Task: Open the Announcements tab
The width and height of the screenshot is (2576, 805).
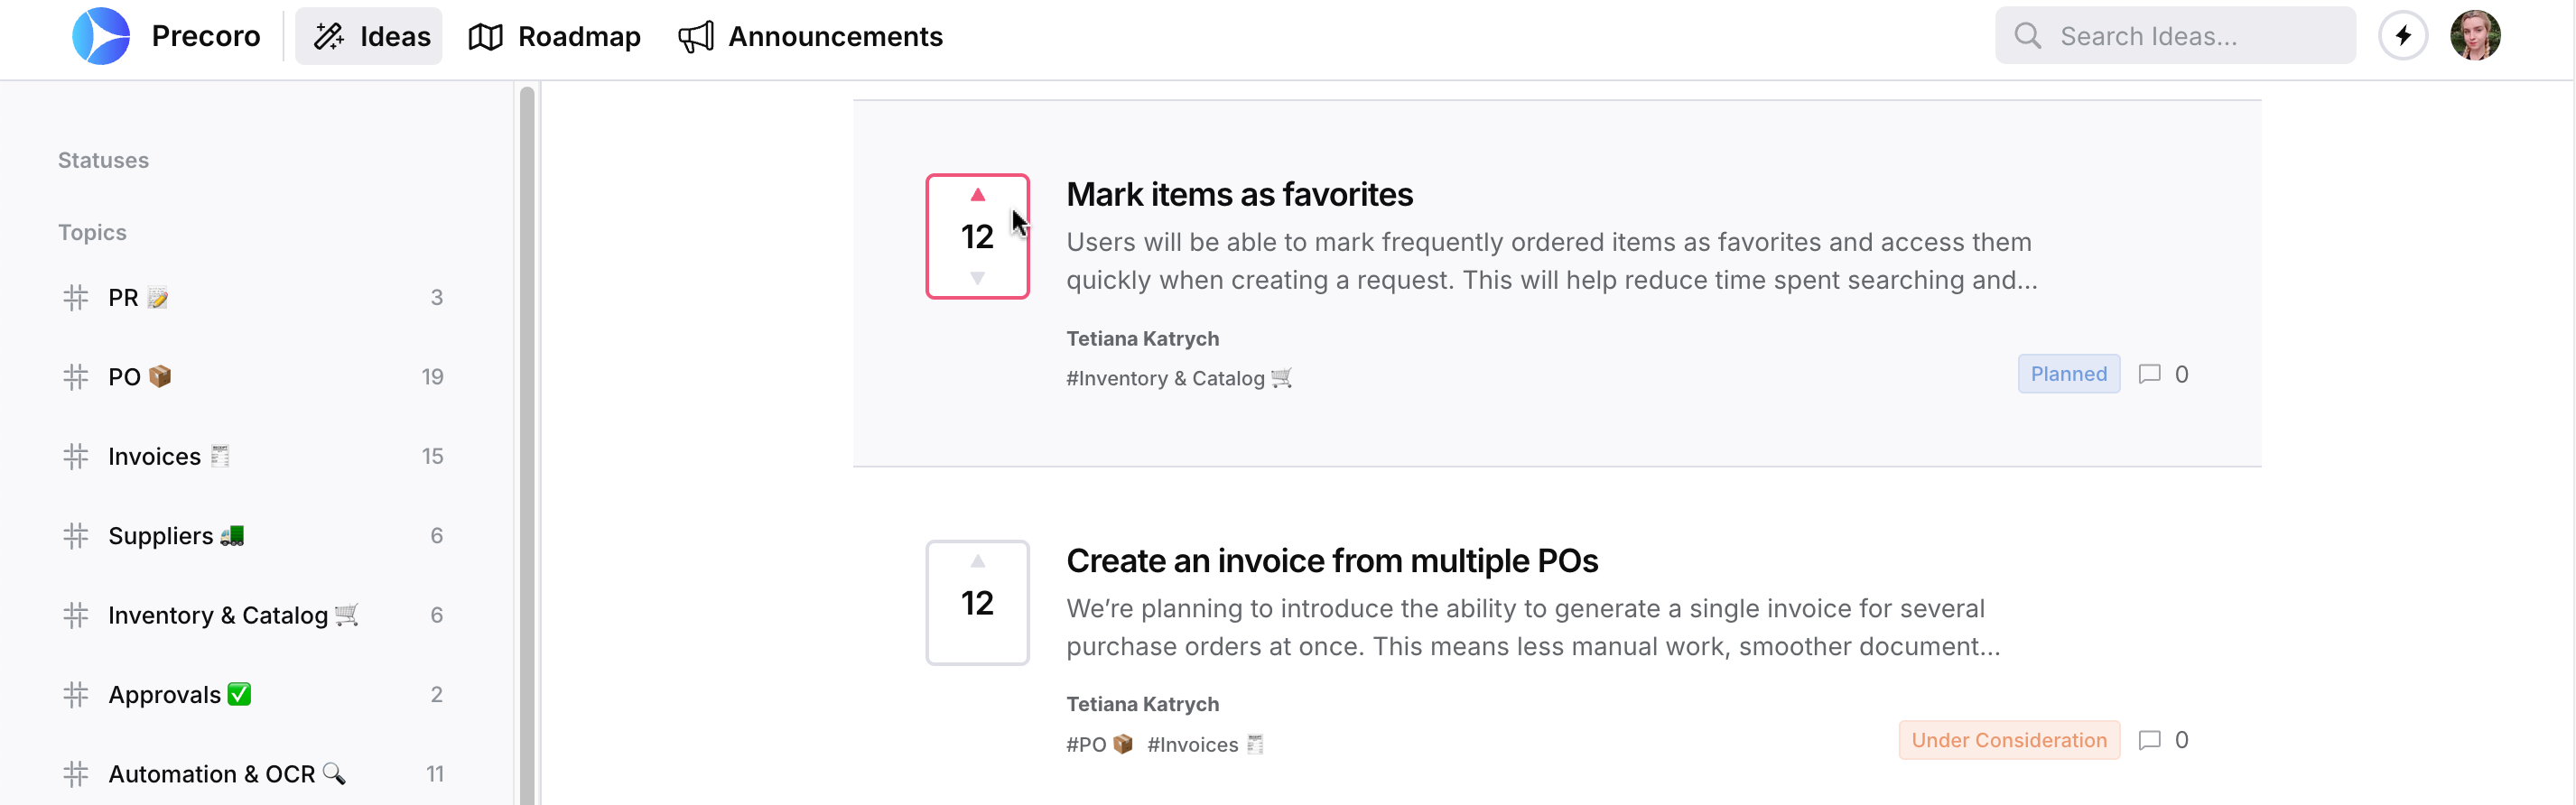Action: click(x=810, y=36)
